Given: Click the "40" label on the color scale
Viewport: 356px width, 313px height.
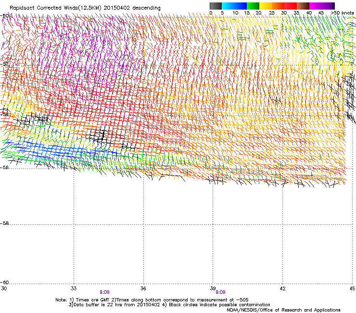Looking at the screenshot, I should (x=309, y=13).
